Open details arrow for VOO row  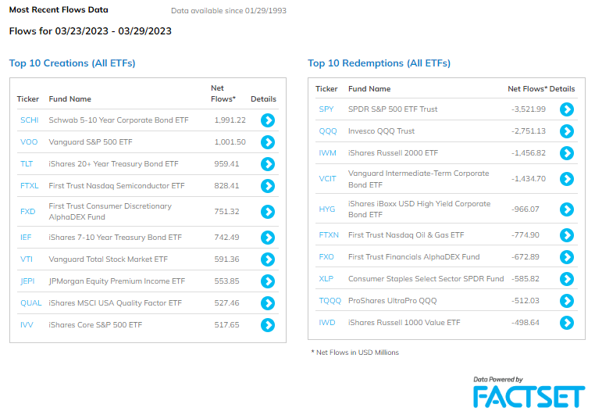point(268,142)
